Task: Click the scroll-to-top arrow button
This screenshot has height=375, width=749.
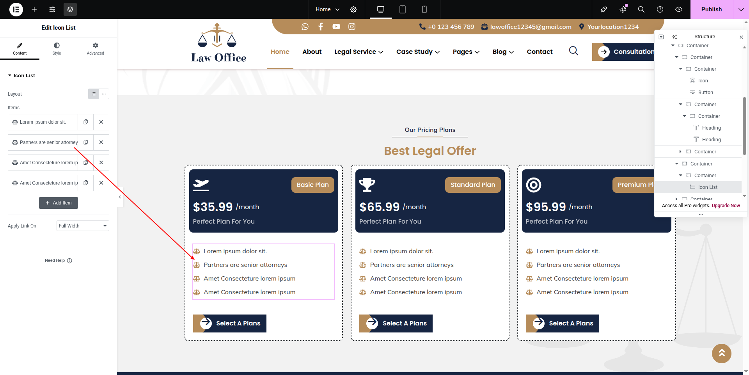Action: pos(722,354)
